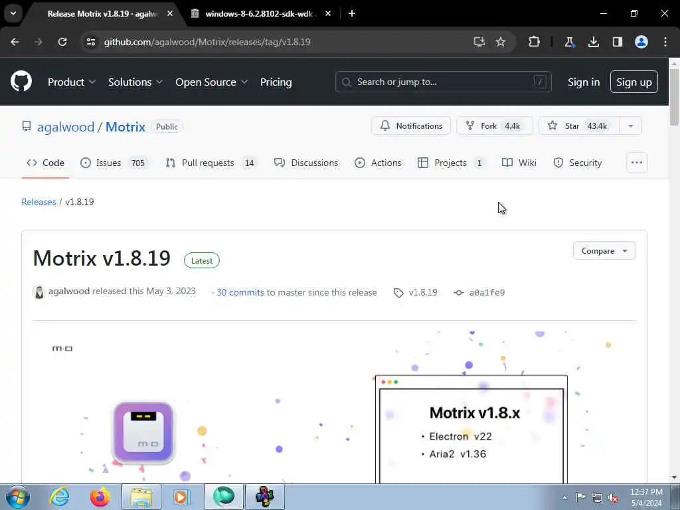Click taskbar clock showing 12:37 PM

coord(646,497)
